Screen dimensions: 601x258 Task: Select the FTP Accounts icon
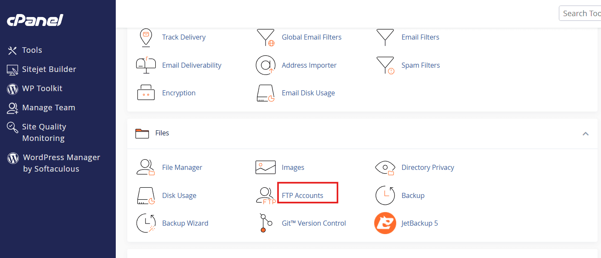coord(265,195)
